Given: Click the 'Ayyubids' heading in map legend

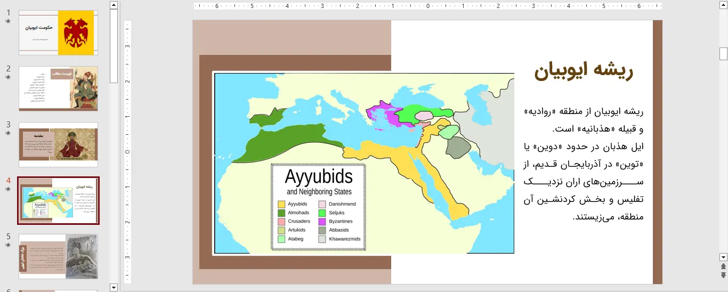Looking at the screenshot, I should (319, 176).
